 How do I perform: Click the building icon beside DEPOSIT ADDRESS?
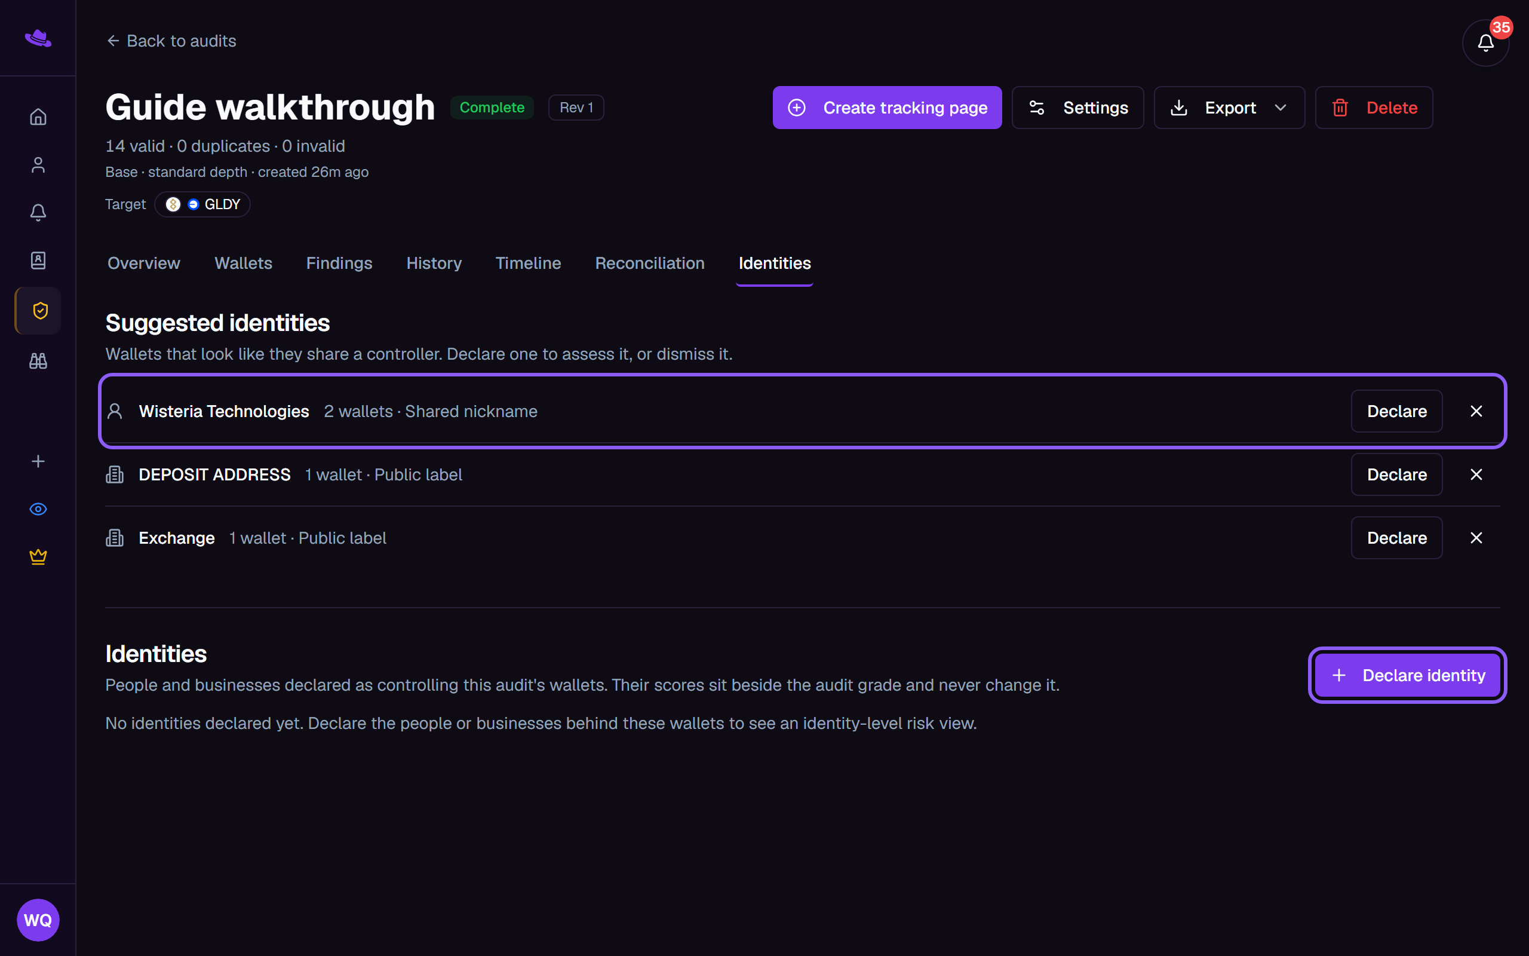(x=115, y=475)
